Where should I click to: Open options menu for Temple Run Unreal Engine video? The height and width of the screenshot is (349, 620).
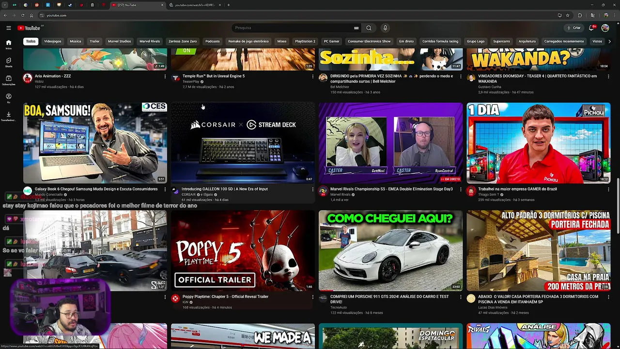point(312,77)
